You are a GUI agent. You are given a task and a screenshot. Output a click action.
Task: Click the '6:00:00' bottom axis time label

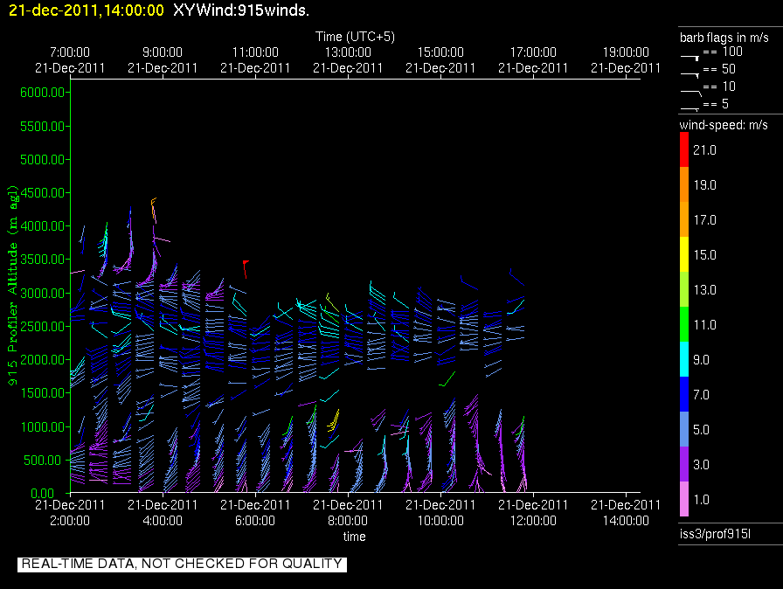click(255, 521)
